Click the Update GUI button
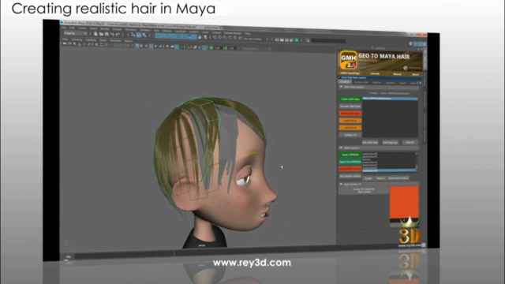 [x=350, y=135]
